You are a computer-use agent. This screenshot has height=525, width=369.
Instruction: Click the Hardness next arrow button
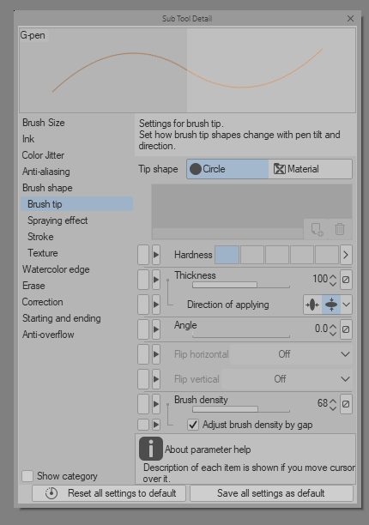pyautogui.click(x=346, y=255)
